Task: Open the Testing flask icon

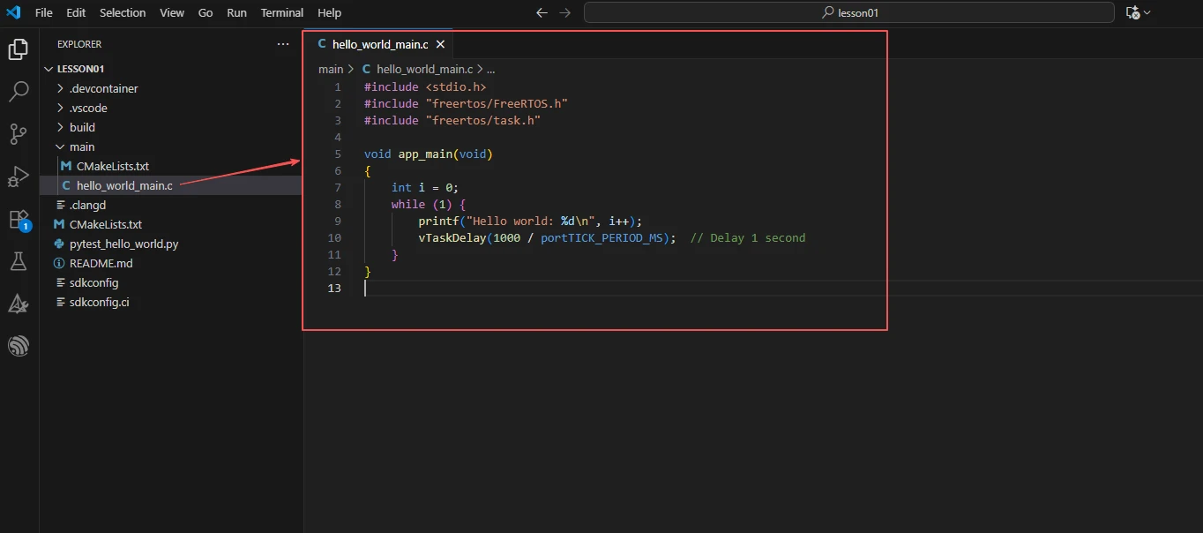Action: [x=19, y=261]
